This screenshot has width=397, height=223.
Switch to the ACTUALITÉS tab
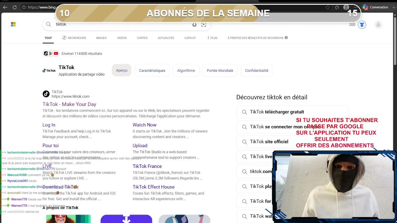(x=166, y=38)
